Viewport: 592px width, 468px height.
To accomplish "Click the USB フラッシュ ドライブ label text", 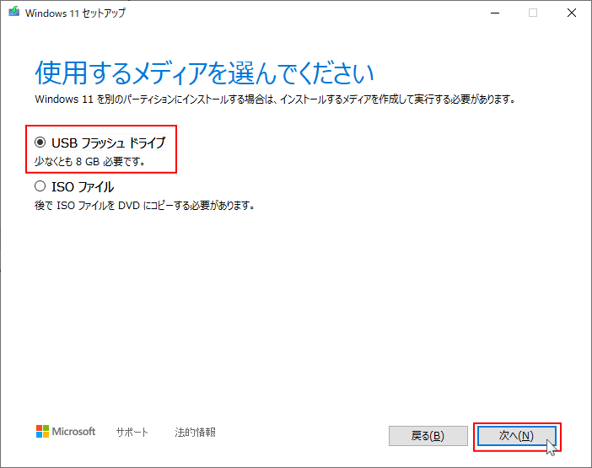I will click(108, 143).
